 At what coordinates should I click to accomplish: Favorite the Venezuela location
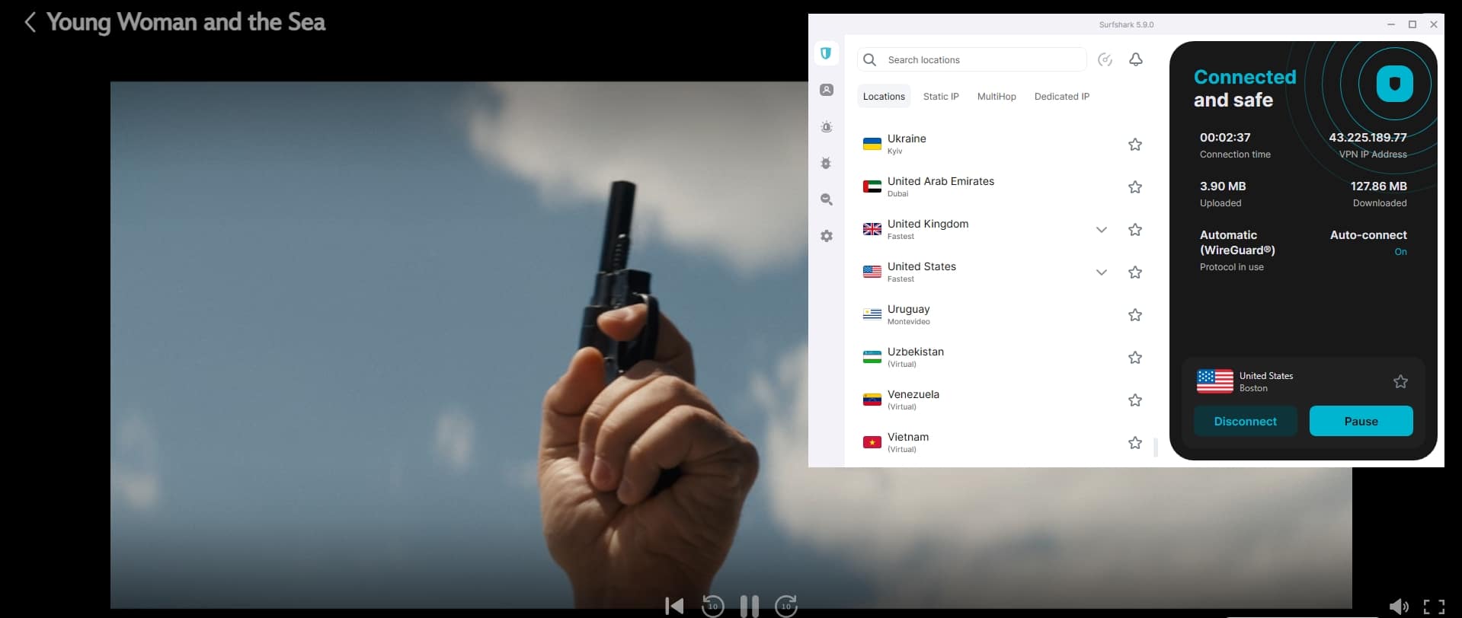point(1135,400)
